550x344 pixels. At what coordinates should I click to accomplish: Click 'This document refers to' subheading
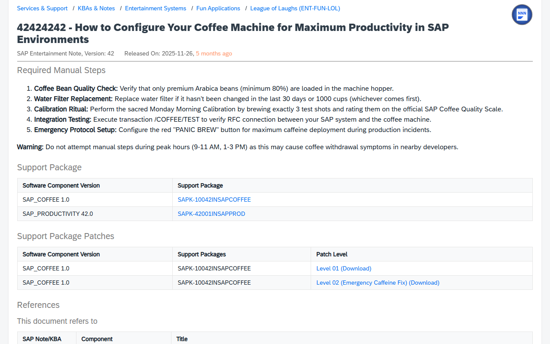pyautogui.click(x=57, y=321)
